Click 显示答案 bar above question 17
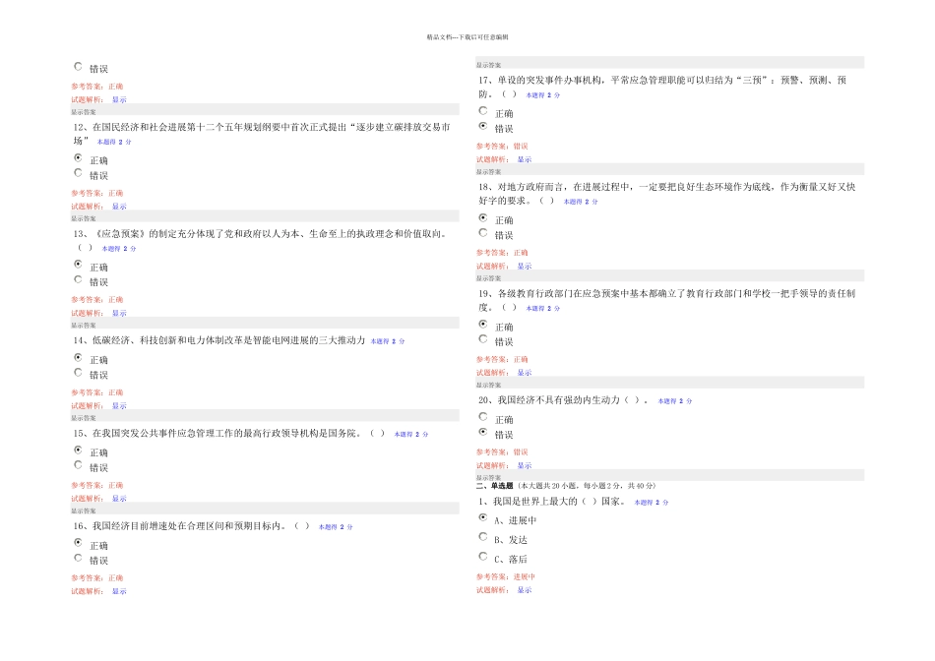 (x=669, y=63)
